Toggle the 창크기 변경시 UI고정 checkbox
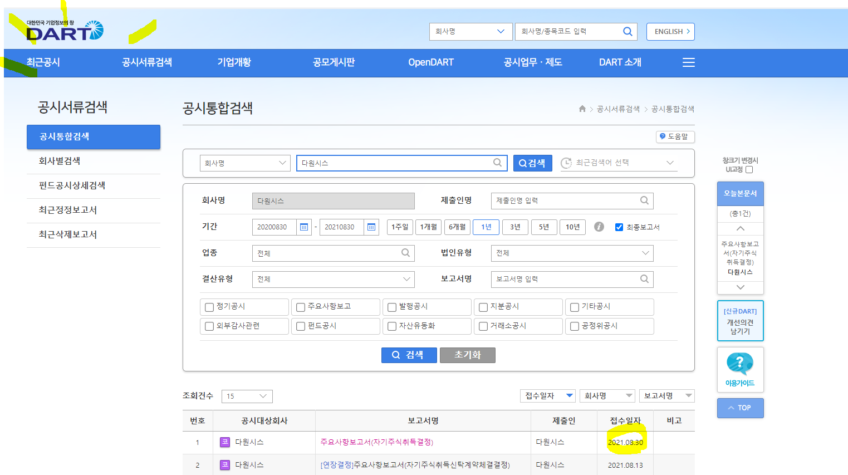The width and height of the screenshot is (848, 475). pos(749,169)
